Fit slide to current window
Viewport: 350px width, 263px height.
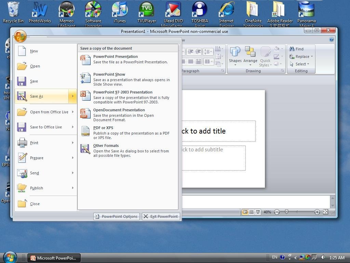pos(325,212)
